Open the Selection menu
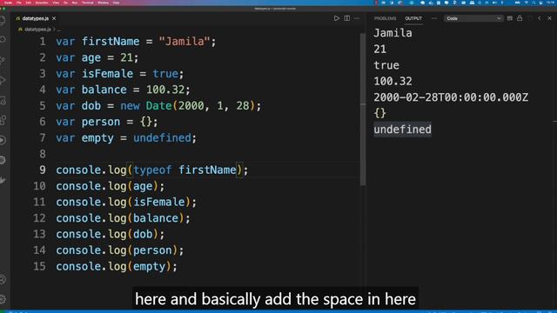Viewport: 557px width, 313px height. [42, 3]
